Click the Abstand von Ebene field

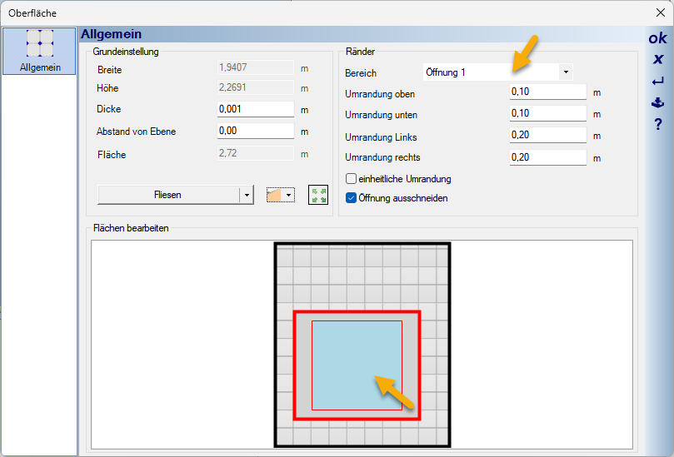coord(255,131)
